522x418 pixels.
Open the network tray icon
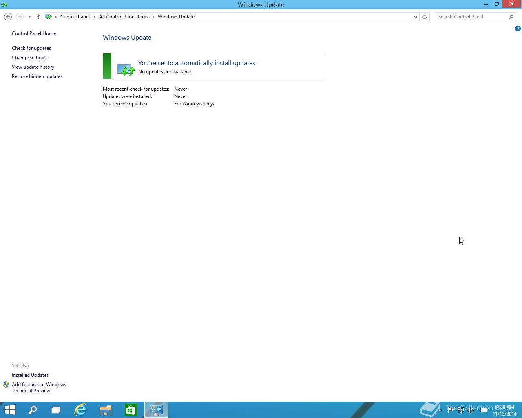[x=461, y=410]
